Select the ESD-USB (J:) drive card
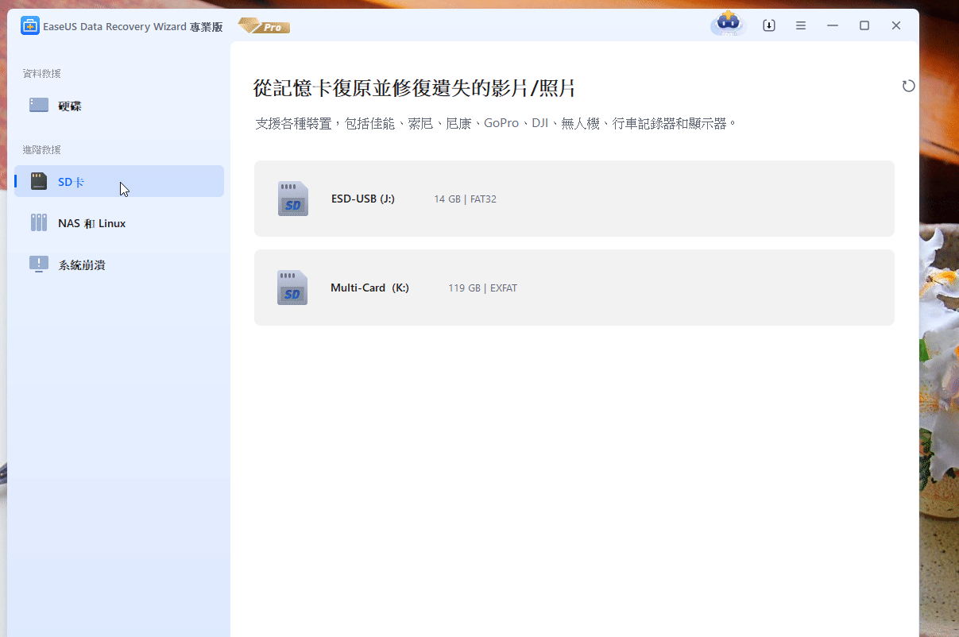The height and width of the screenshot is (637, 959). (574, 199)
